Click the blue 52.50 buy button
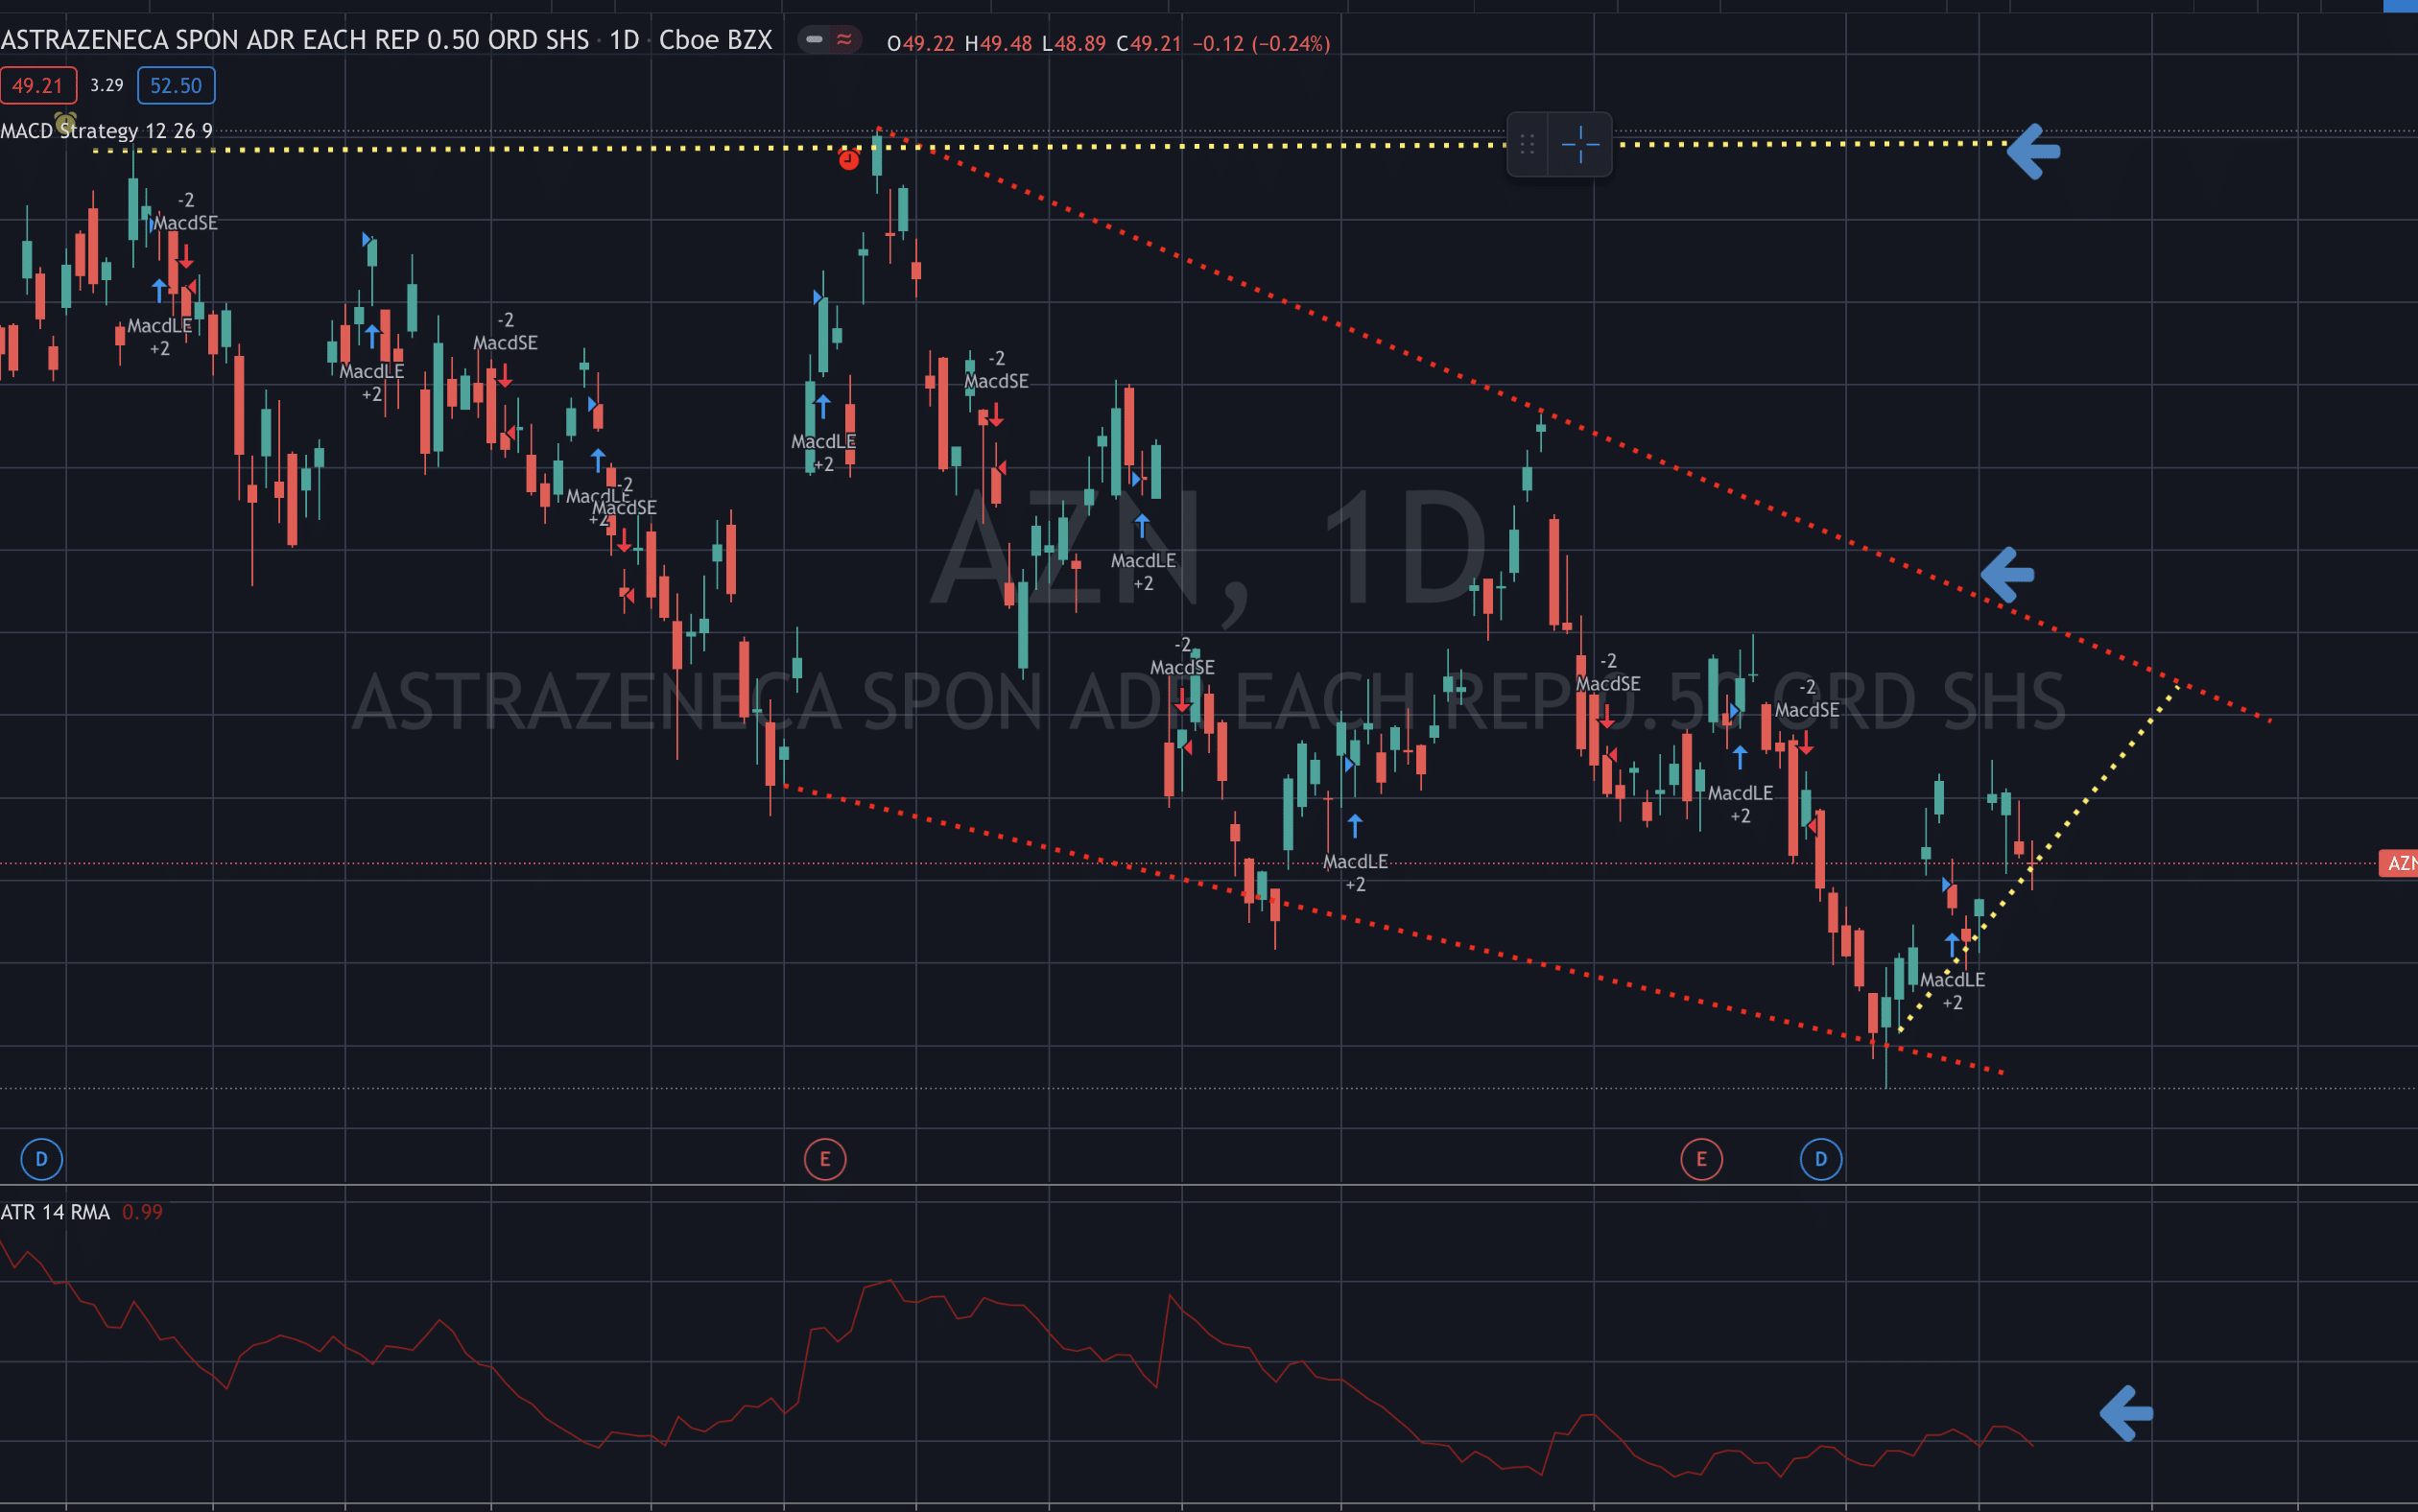The width and height of the screenshot is (2418, 1512). [176, 85]
